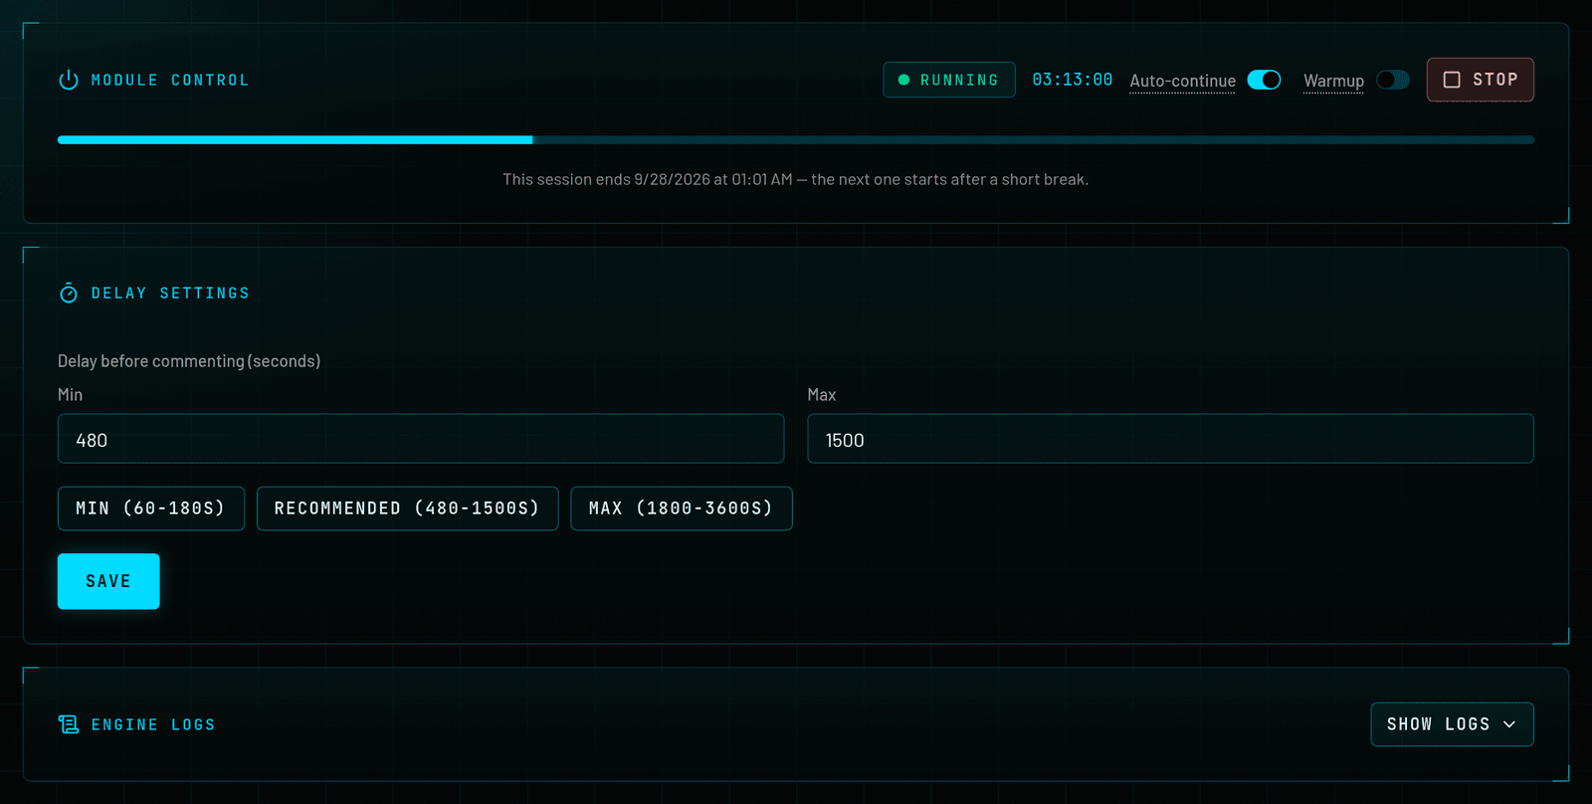Click the Module Control power icon
This screenshot has height=804, width=1592.
click(69, 80)
